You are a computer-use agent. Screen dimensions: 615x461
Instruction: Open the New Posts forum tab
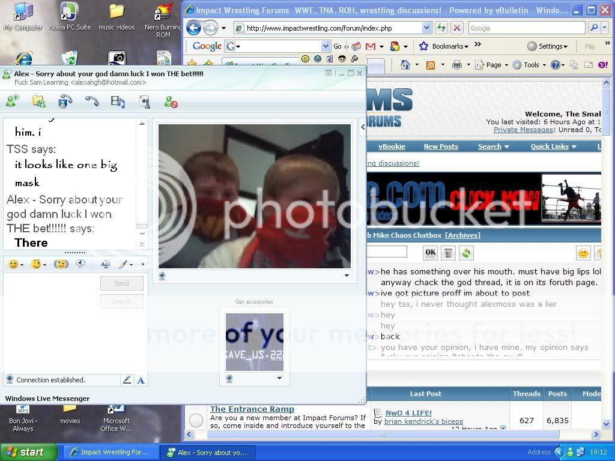point(440,146)
